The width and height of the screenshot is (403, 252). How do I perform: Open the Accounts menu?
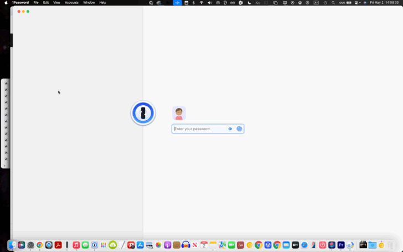point(72,3)
